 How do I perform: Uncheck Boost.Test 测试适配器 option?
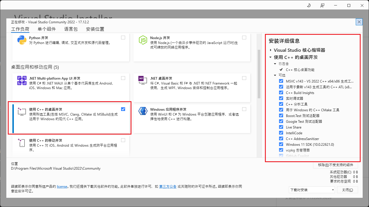click(281, 116)
